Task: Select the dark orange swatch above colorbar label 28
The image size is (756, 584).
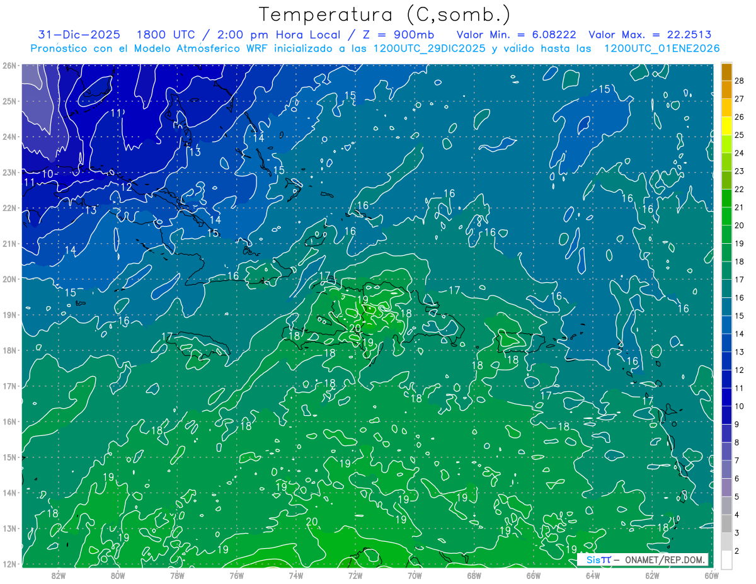Action: coord(726,72)
